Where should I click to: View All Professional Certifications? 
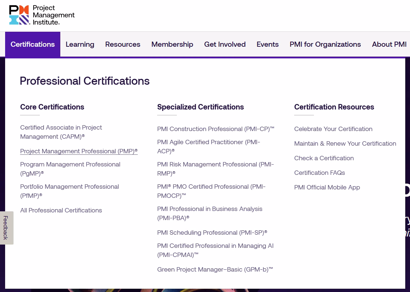[x=61, y=210]
